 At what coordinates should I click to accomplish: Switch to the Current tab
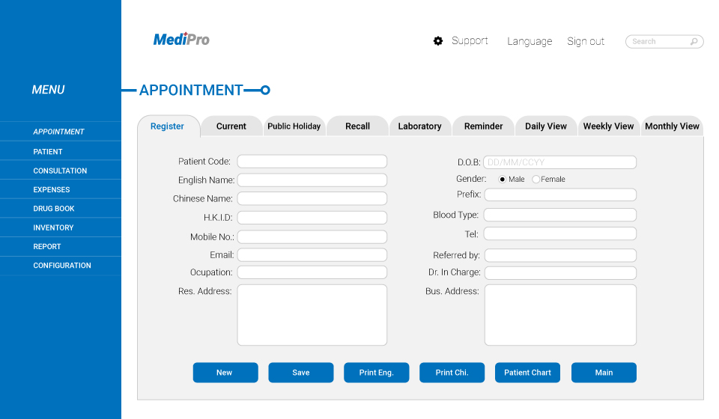[231, 126]
